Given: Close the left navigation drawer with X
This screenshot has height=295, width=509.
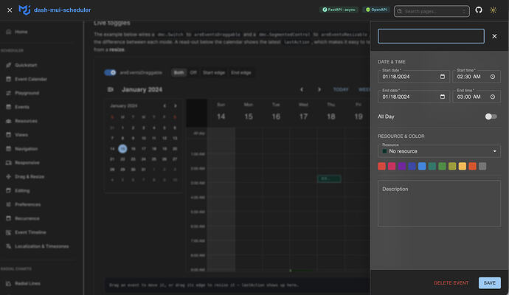Looking at the screenshot, I should (10, 10).
